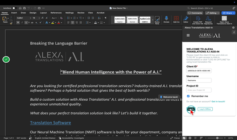Image resolution: width=237 pixels, height=140 pixels.
Task: Adjust the zoom slider in status bar
Action: [217, 138]
